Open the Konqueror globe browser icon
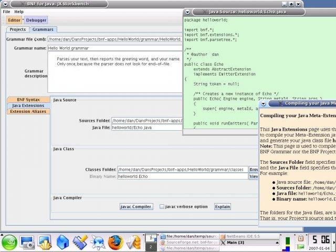 click(x=98, y=243)
